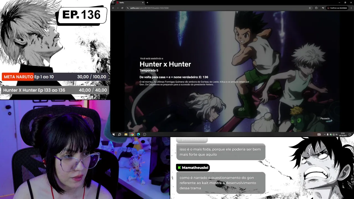Open the browser extensions puzzle icon
The width and height of the screenshot is (354, 199).
click(316, 8)
